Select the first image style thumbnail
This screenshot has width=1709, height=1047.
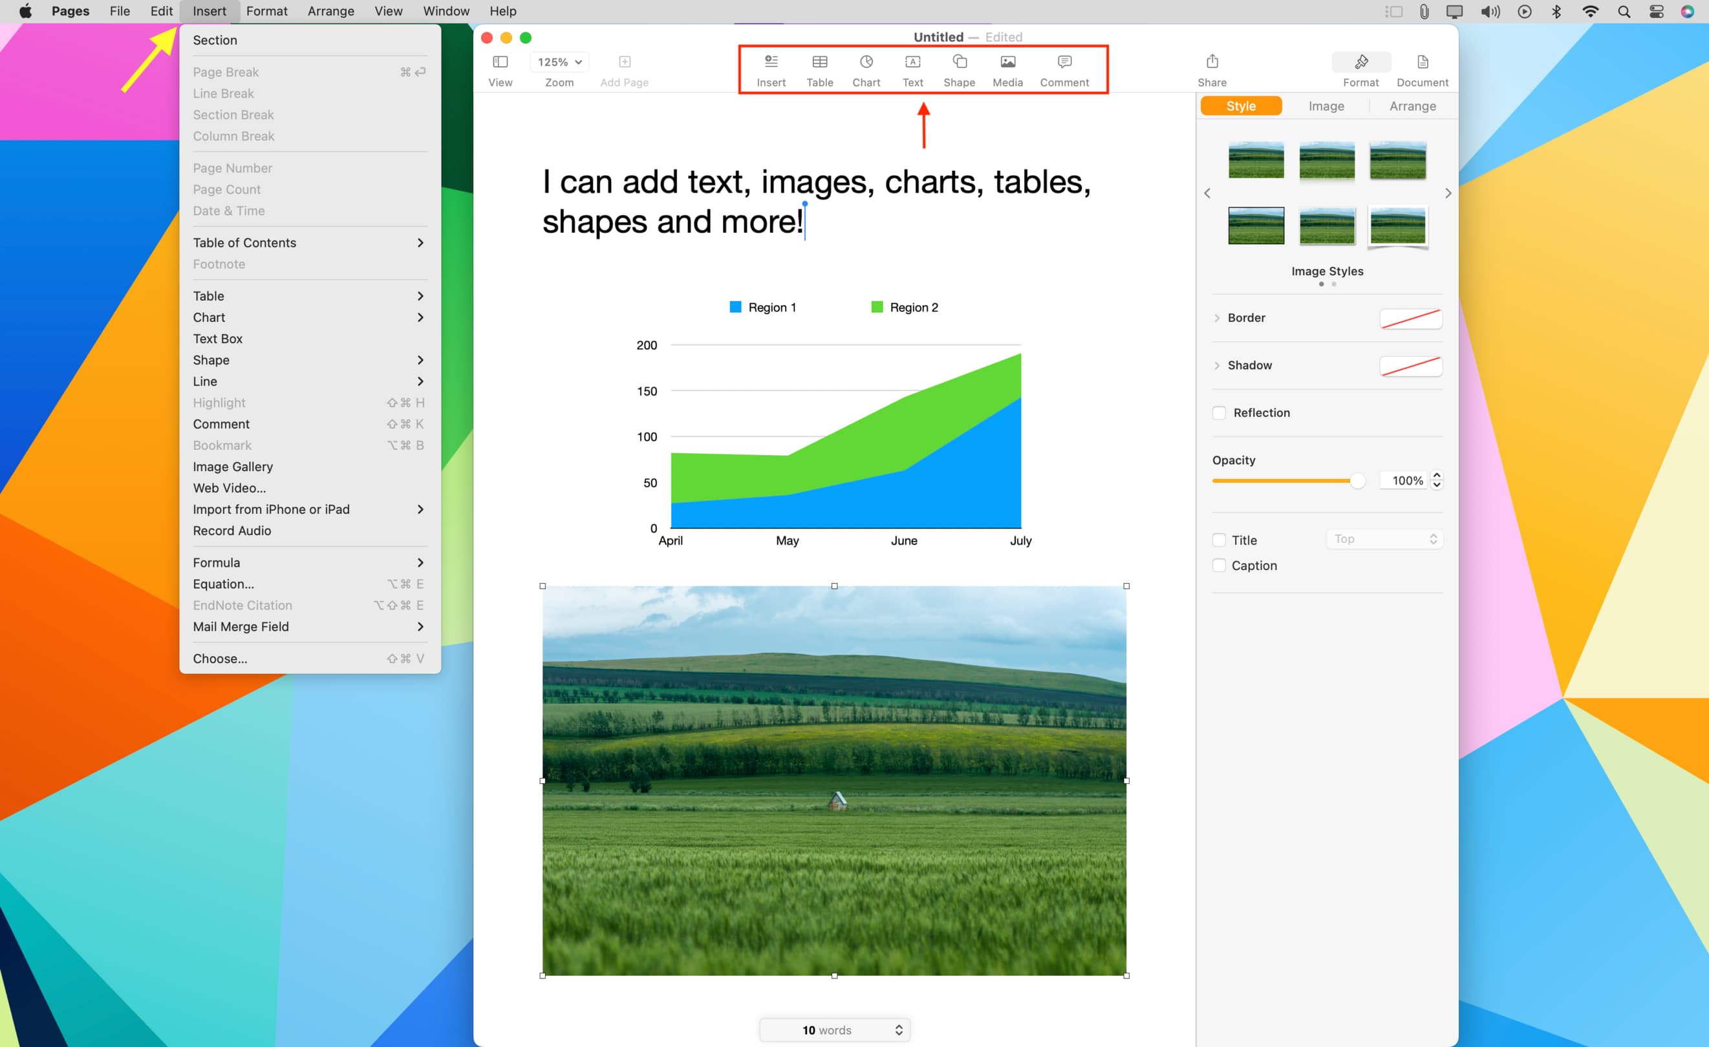(1255, 160)
